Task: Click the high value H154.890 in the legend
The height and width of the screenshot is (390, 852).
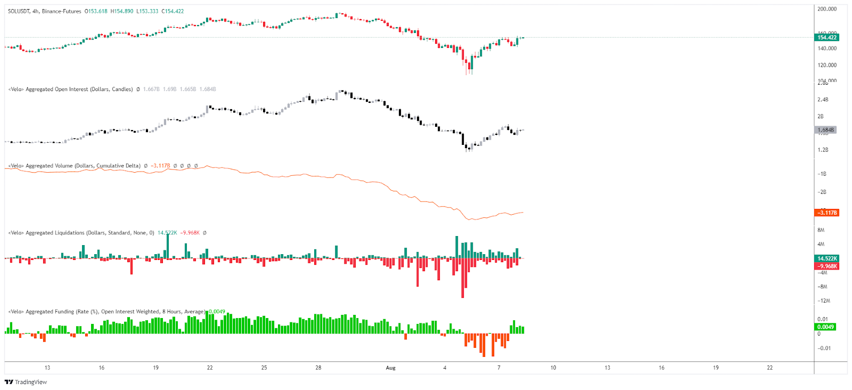Action: coord(122,11)
